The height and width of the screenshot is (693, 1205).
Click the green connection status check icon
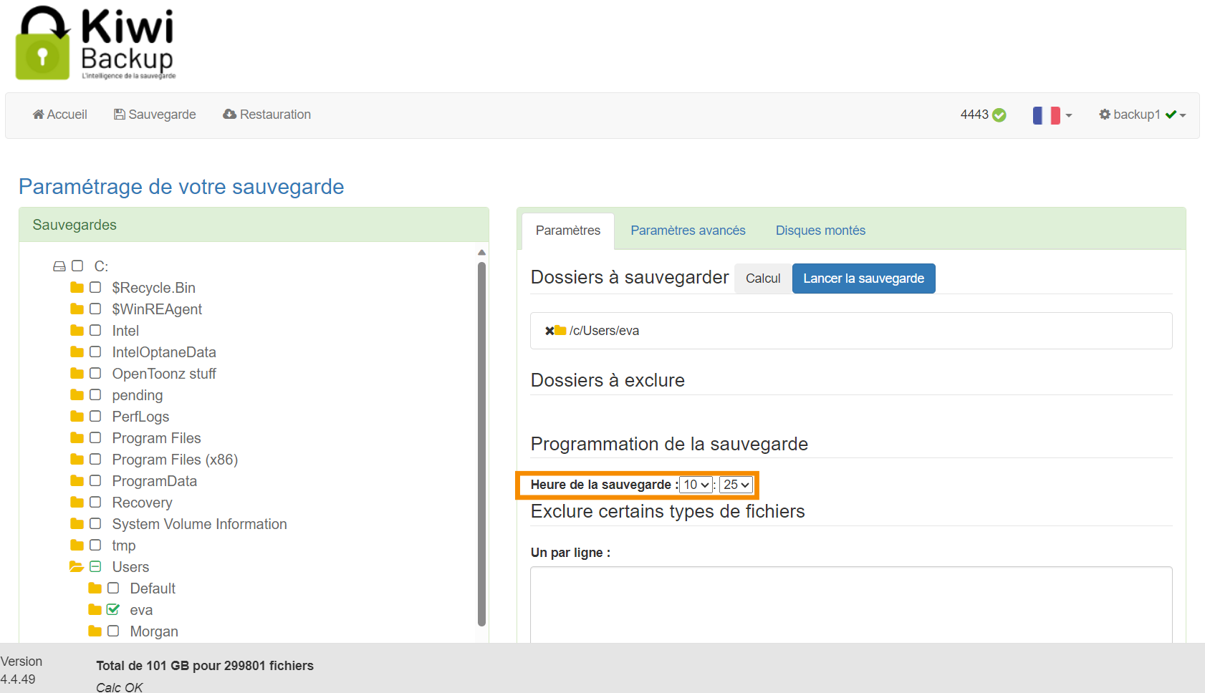(x=999, y=115)
